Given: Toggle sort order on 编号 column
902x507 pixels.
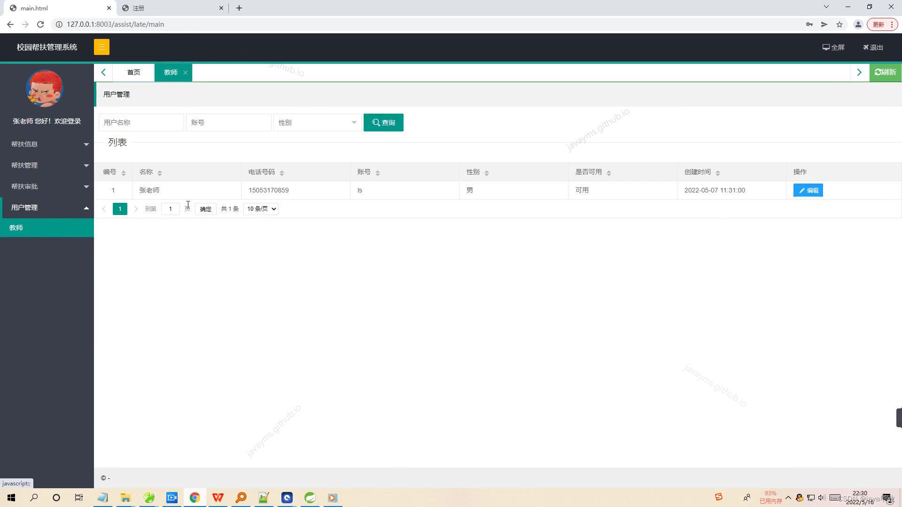Looking at the screenshot, I should pos(123,172).
